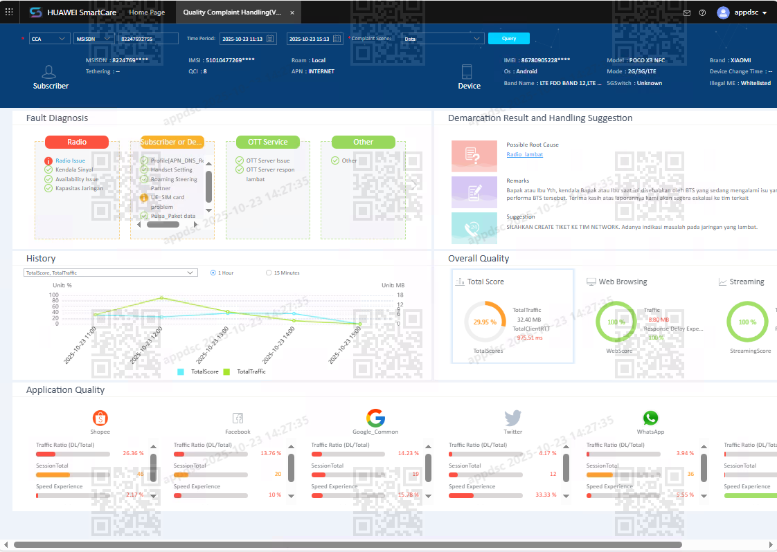Open start time calendar picker icon

coord(270,39)
